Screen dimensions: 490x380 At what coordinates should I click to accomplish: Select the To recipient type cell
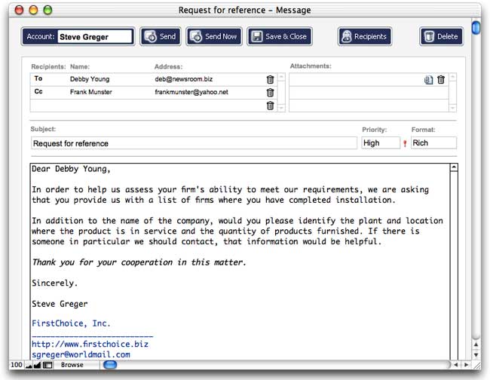38,78
